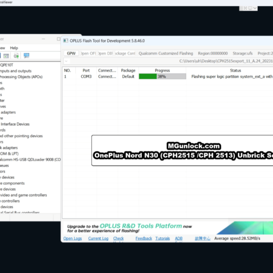The height and width of the screenshot is (273, 273).
Task: Click the Flashing super logic partition status text
Action: (x=232, y=76)
